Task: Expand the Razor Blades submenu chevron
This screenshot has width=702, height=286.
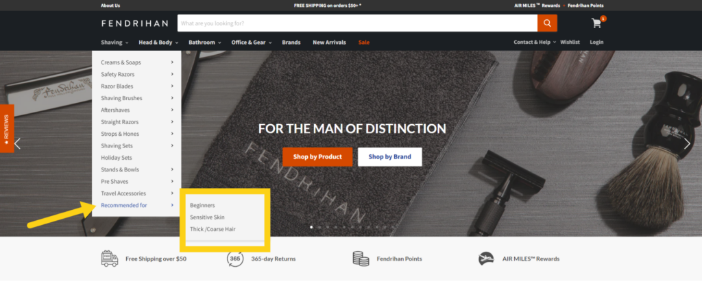Action: 172,86
